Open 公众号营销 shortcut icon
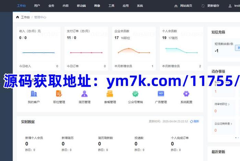The image size is (240, 161). (x=135, y=94)
